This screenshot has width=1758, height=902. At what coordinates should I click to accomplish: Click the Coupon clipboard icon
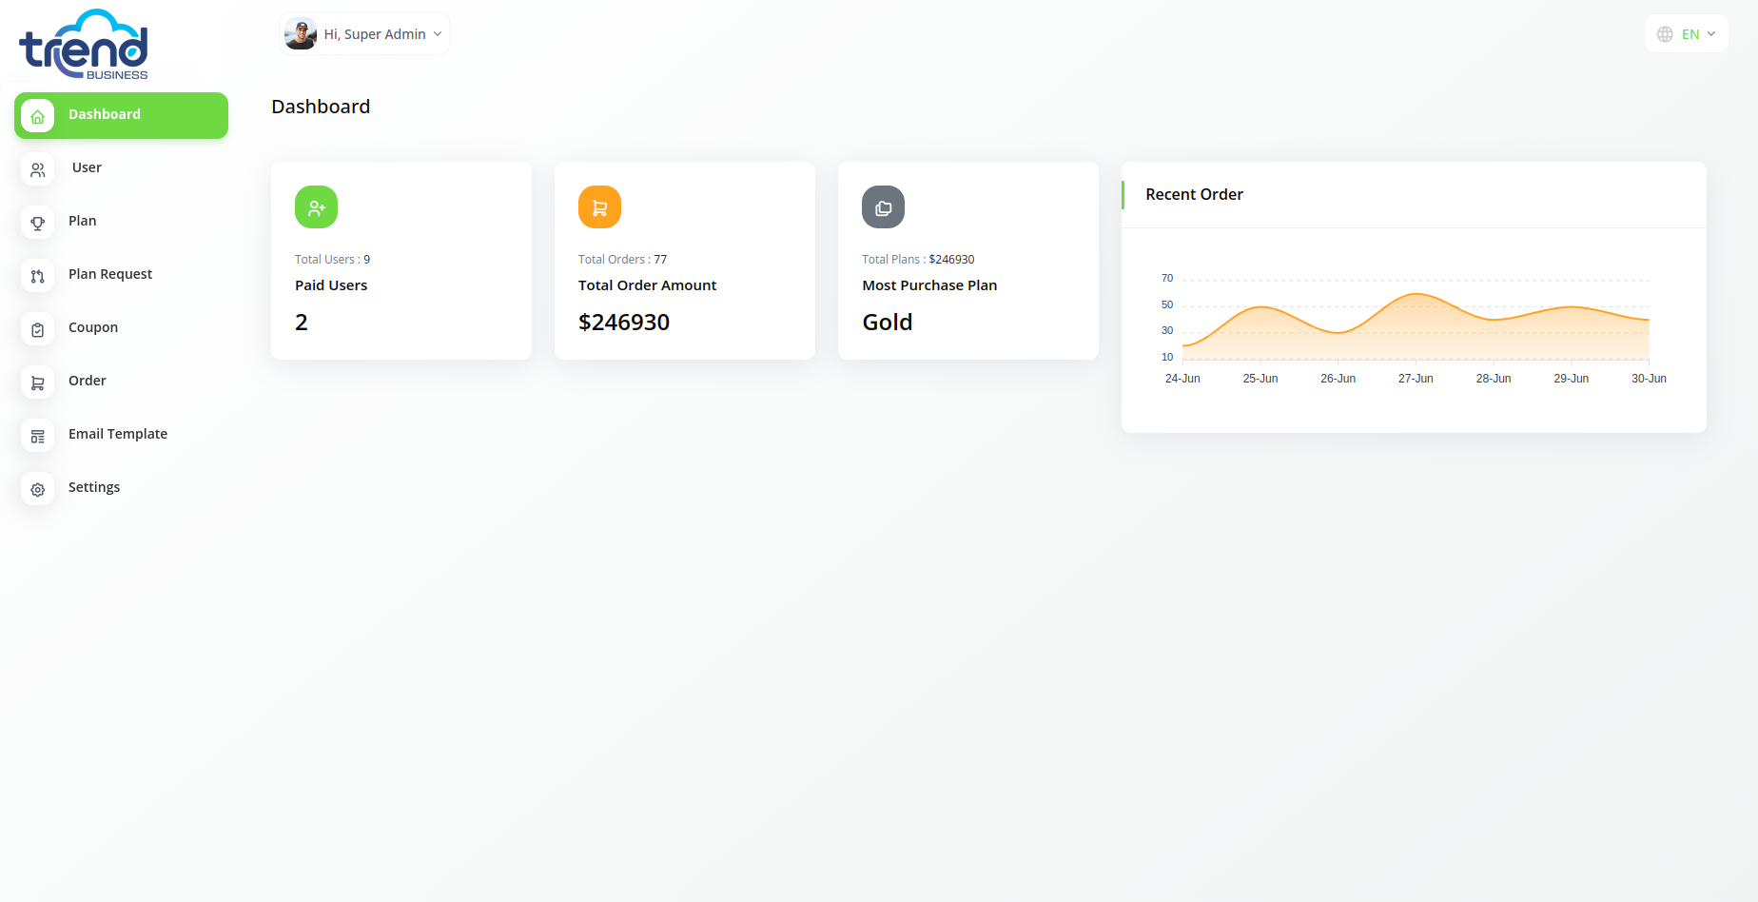point(37,329)
